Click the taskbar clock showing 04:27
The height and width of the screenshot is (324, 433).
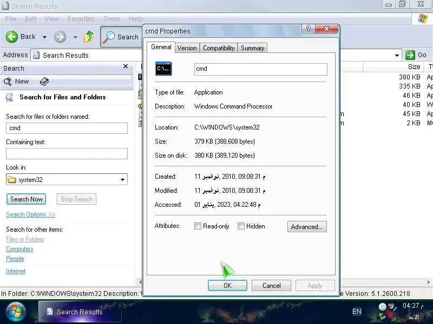413,305
